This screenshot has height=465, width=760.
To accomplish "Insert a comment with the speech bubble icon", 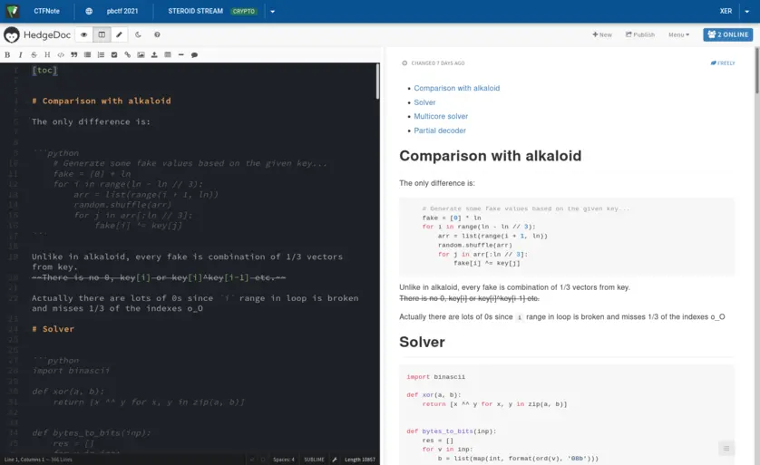I will coord(194,54).
